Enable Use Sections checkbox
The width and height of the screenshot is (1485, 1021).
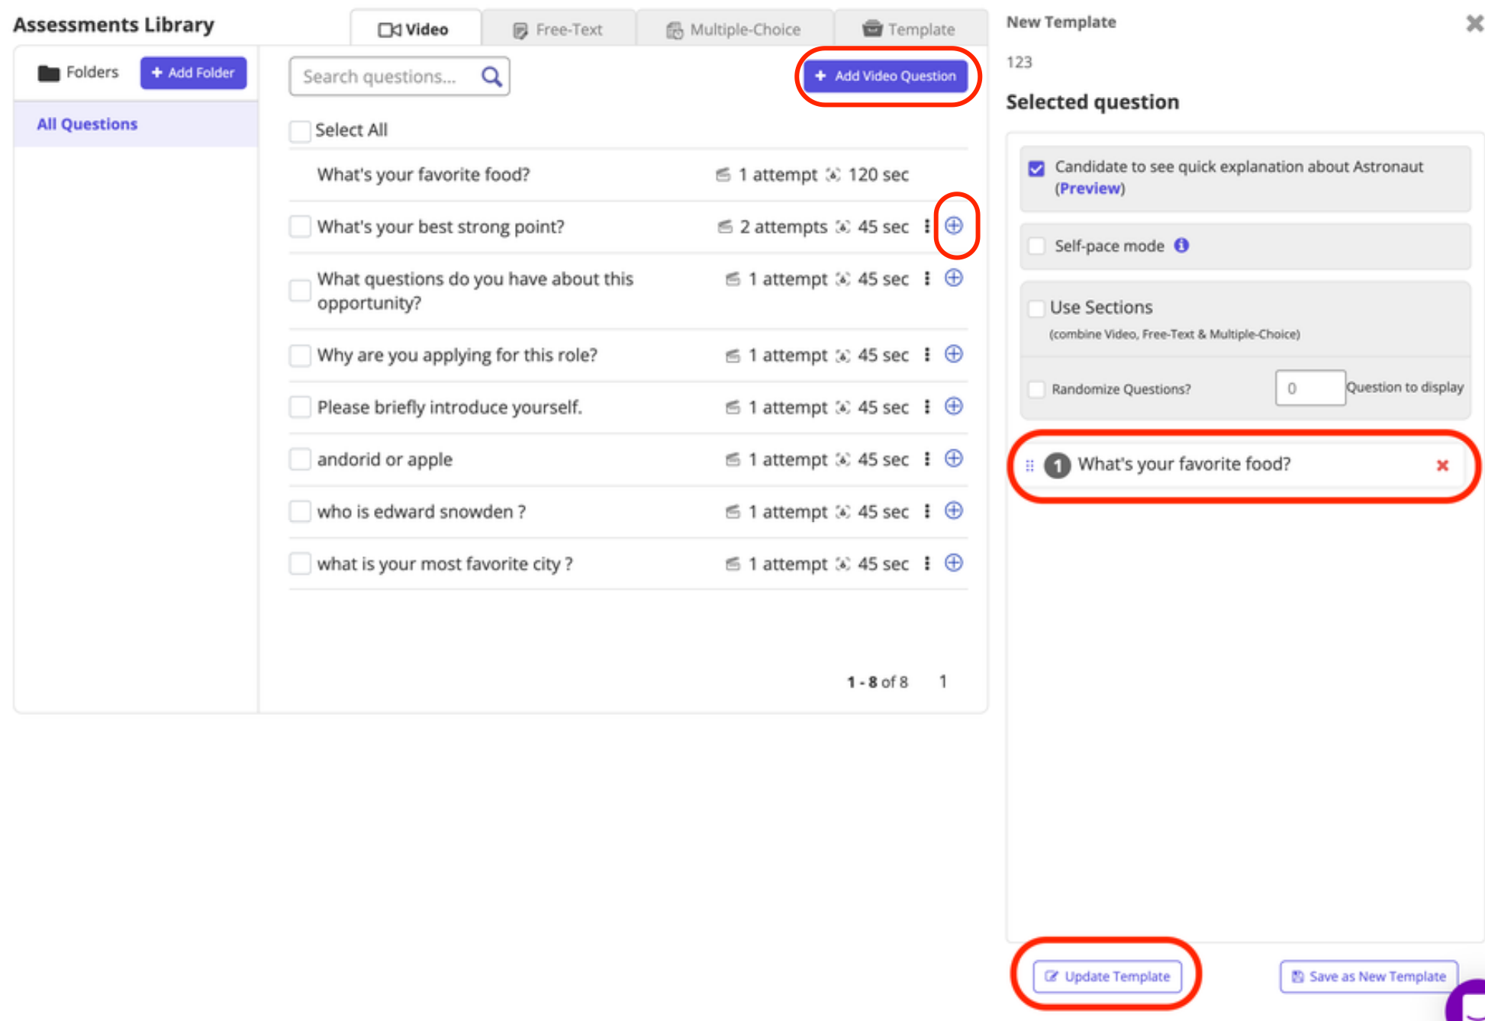[1036, 308]
